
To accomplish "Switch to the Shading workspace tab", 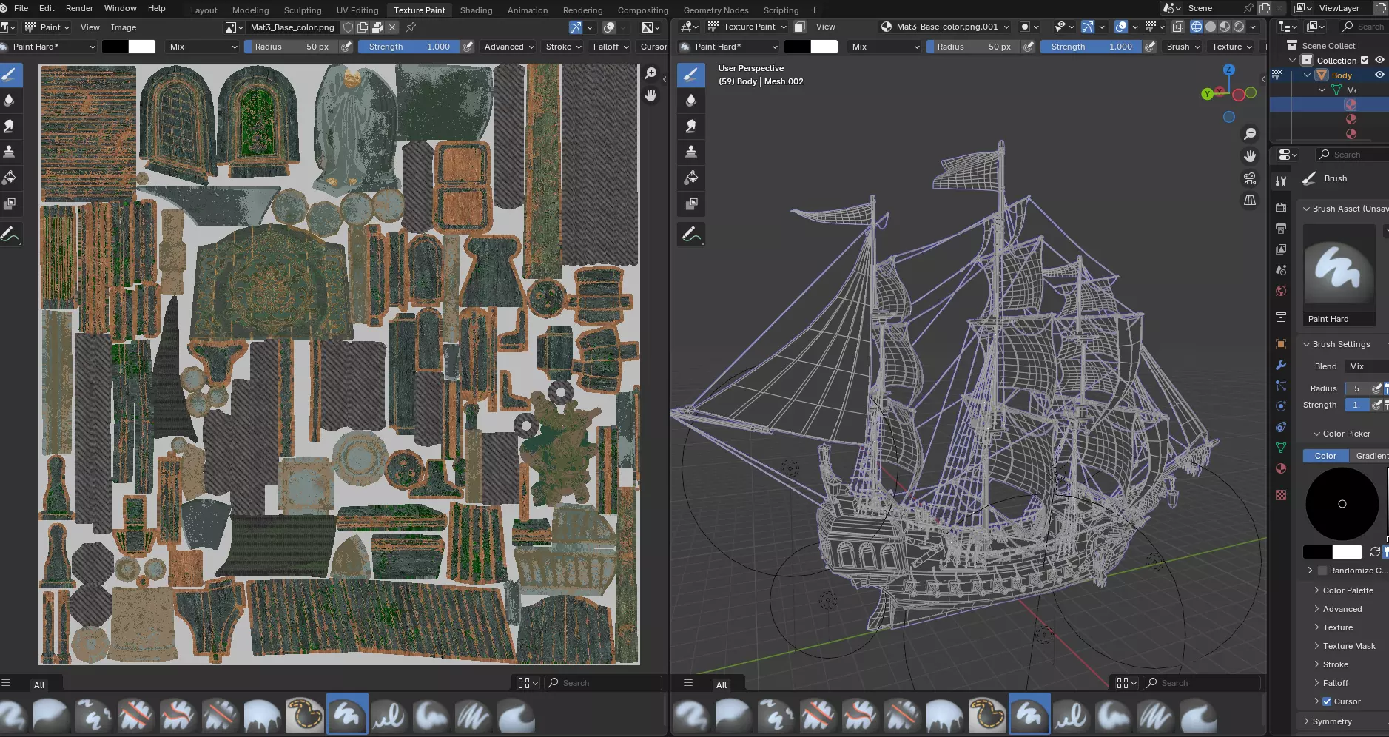I will click(x=476, y=10).
